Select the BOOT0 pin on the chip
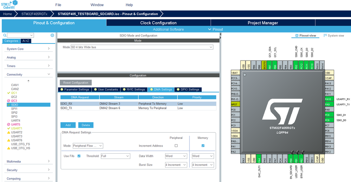351x182 pixels. (264, 65)
